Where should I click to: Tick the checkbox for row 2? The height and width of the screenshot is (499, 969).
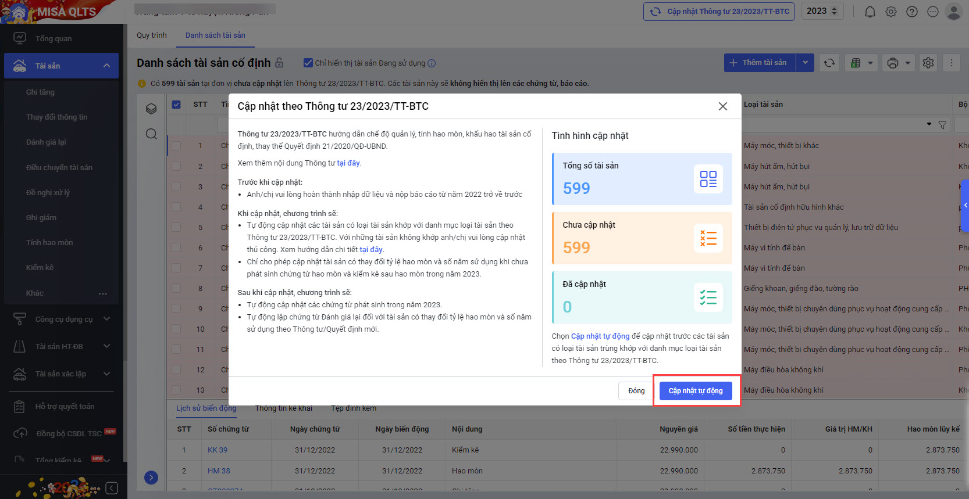(176, 166)
